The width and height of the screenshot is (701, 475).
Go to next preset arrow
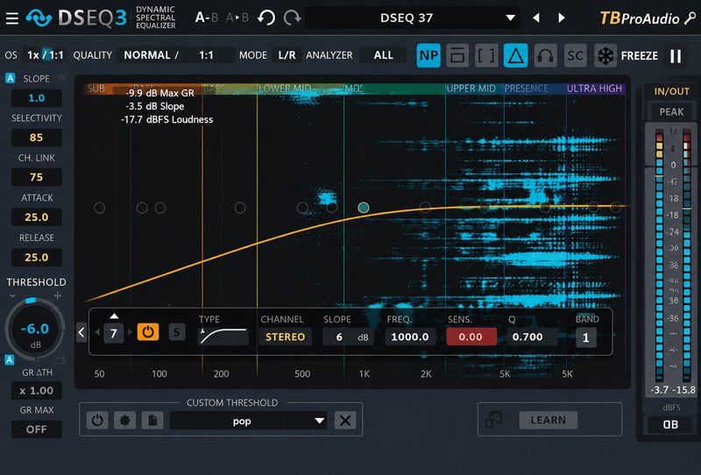click(x=562, y=18)
